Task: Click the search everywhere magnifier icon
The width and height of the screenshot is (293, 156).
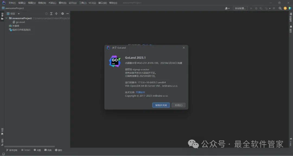Action: [x=280, y=8]
